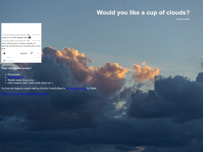Click the heading 'Would you like a cup of clouds?'
The image size is (203, 152).
pyautogui.click(x=143, y=13)
